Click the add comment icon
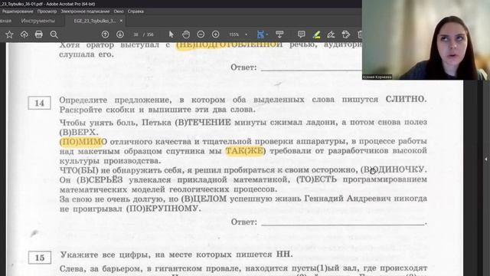 301,34
